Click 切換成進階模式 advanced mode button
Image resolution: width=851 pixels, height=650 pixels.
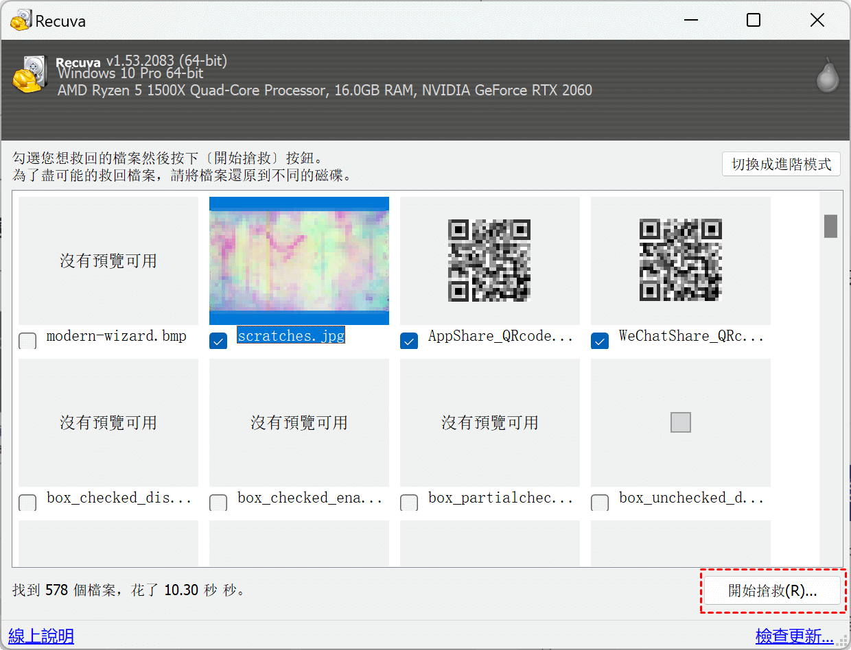pos(781,165)
